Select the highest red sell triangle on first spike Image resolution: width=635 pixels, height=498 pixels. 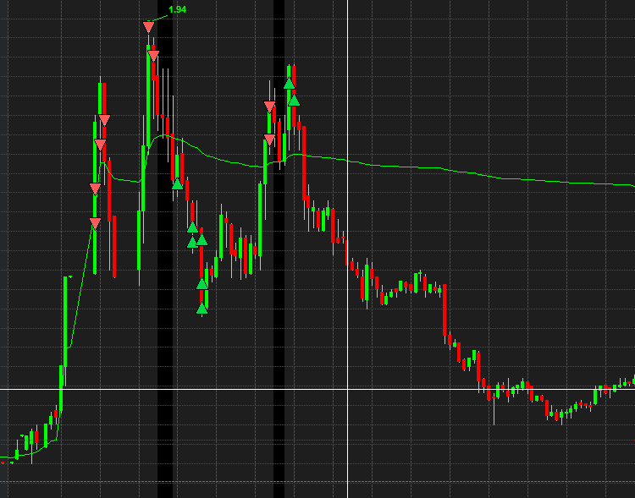(x=104, y=120)
